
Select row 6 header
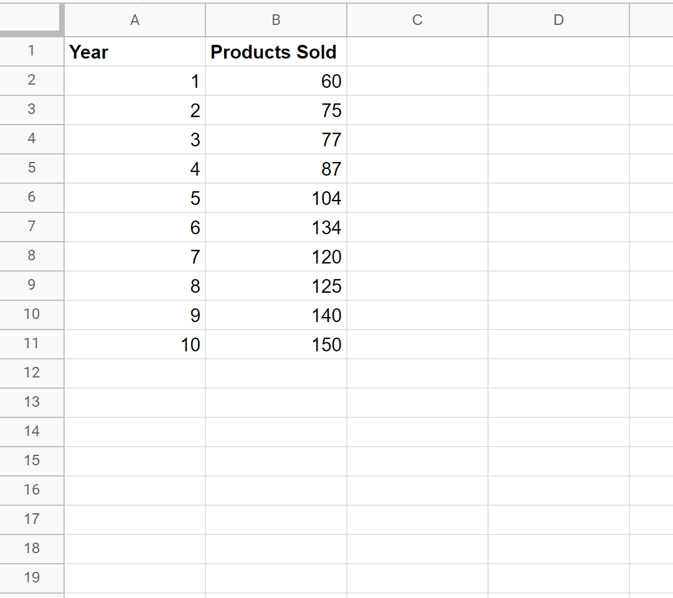32,197
